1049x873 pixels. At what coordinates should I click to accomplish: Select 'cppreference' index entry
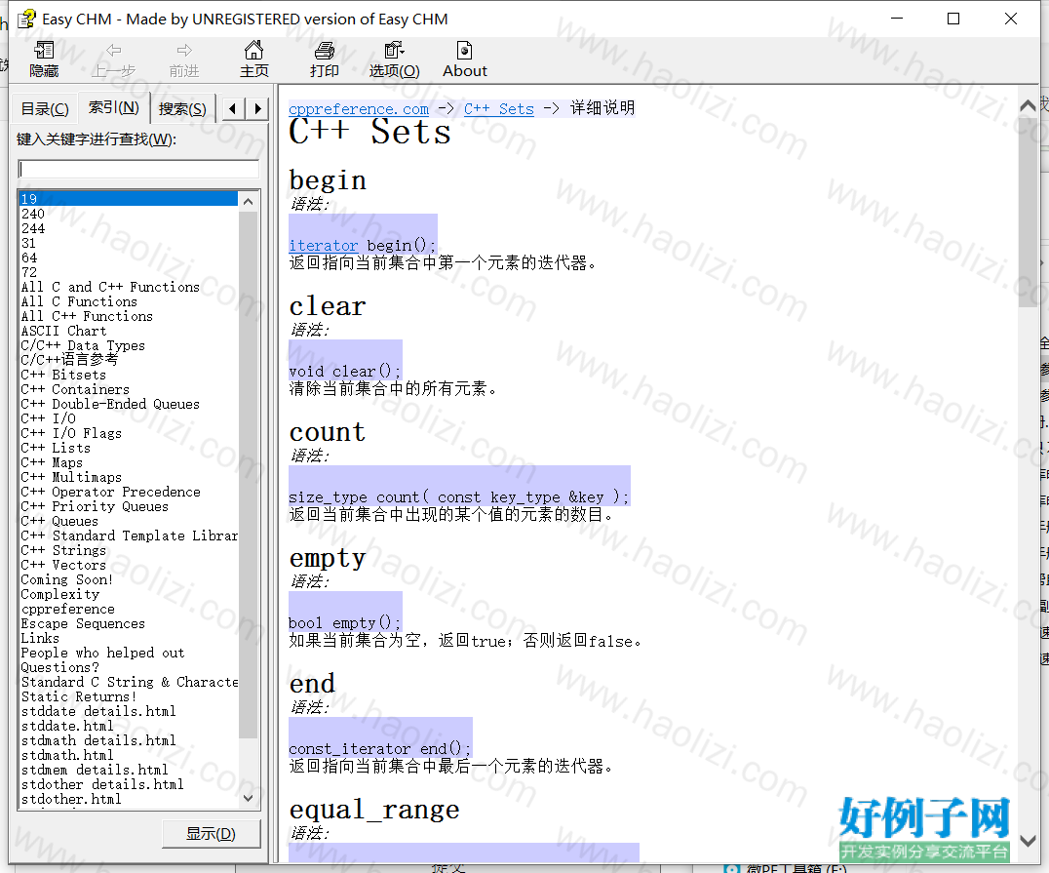(x=67, y=610)
